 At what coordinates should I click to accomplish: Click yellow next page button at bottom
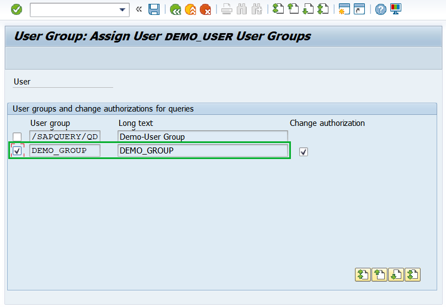coord(396,275)
